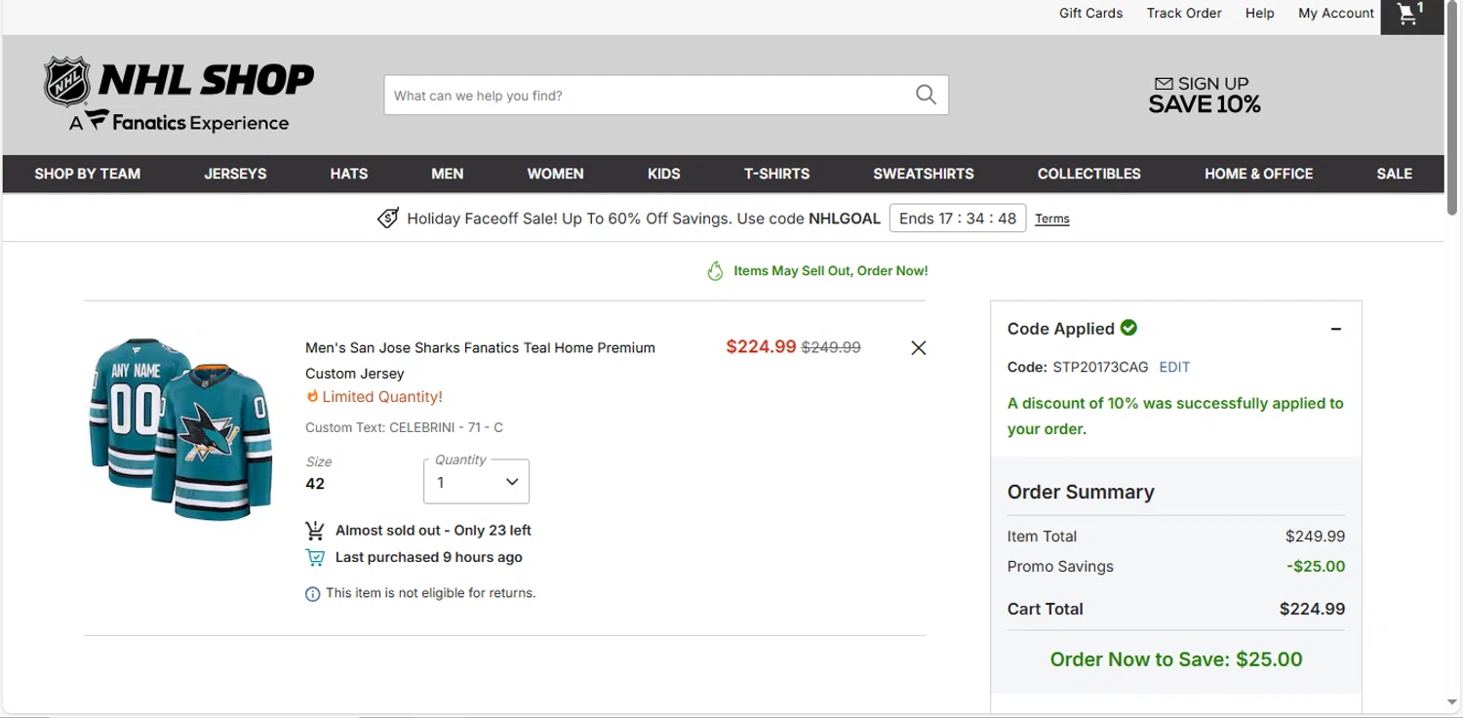Click the NHL Shop logo

tap(178, 94)
